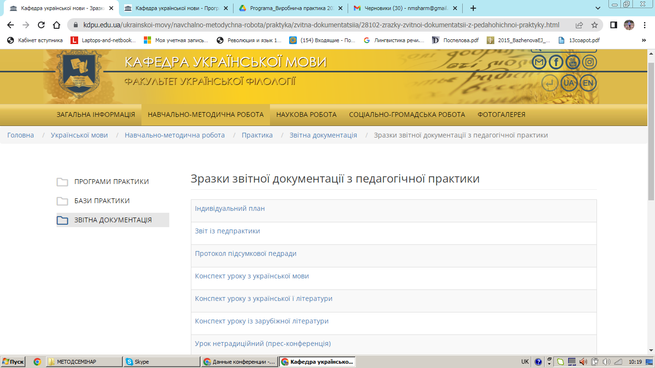Click the return-arrow icon beside UA

(550, 83)
